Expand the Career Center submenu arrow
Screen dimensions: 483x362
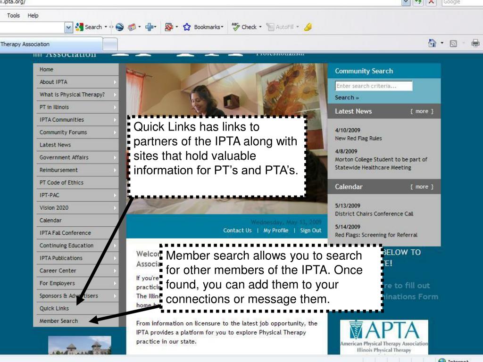pos(115,271)
